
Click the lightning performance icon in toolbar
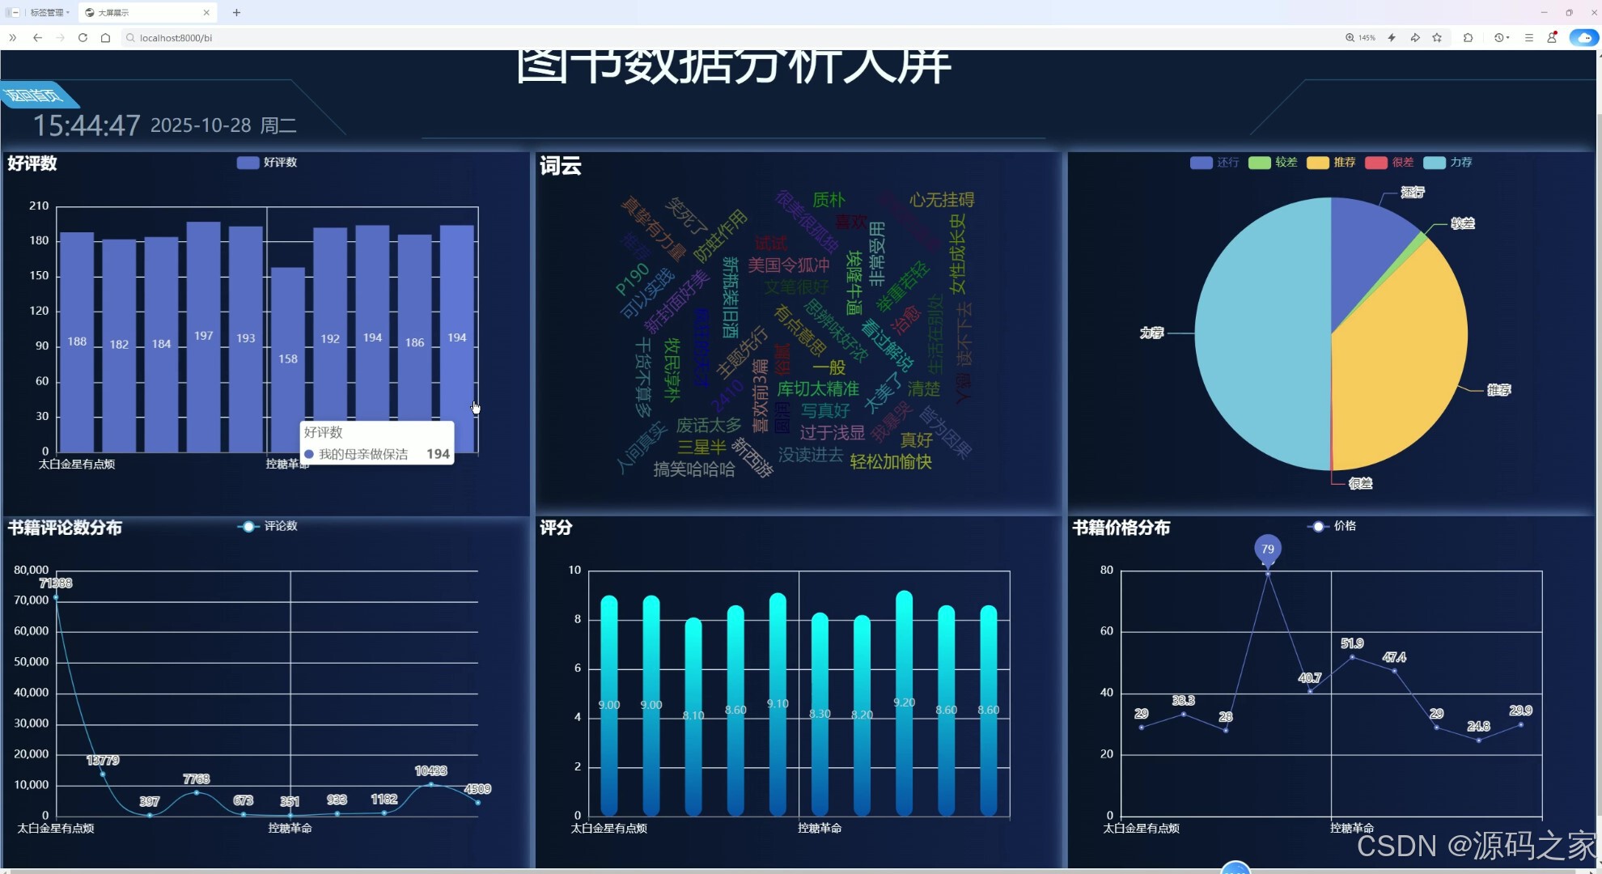1392,37
